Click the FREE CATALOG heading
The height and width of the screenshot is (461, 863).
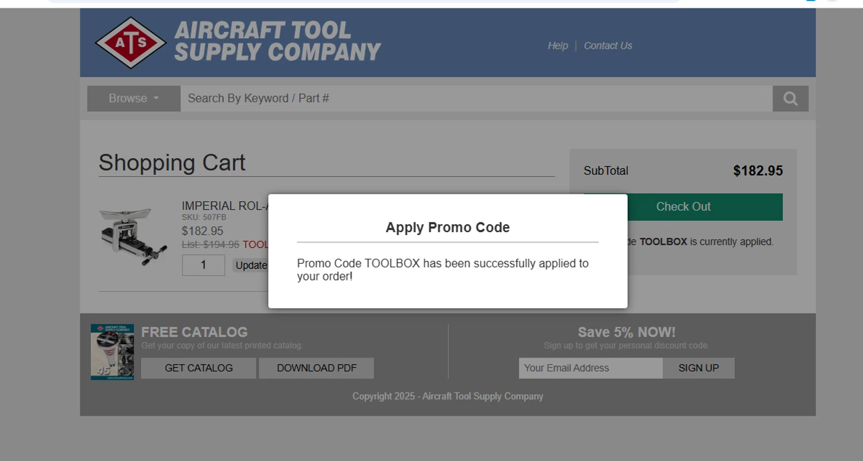coord(194,332)
